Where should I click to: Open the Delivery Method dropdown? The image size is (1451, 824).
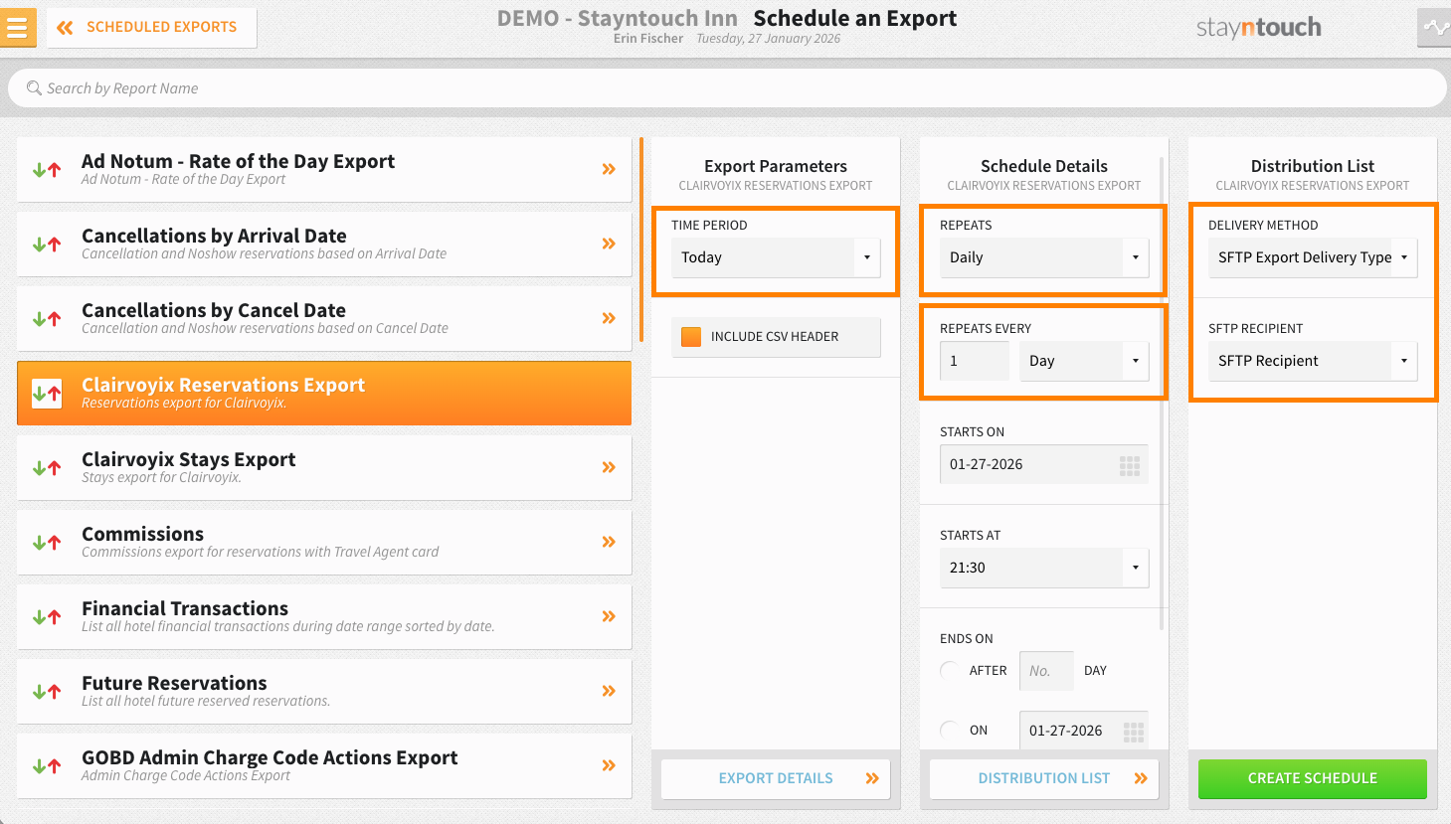tap(1313, 257)
